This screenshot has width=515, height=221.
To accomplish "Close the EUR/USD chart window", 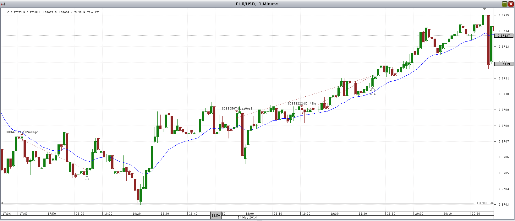I will coord(511,4).
